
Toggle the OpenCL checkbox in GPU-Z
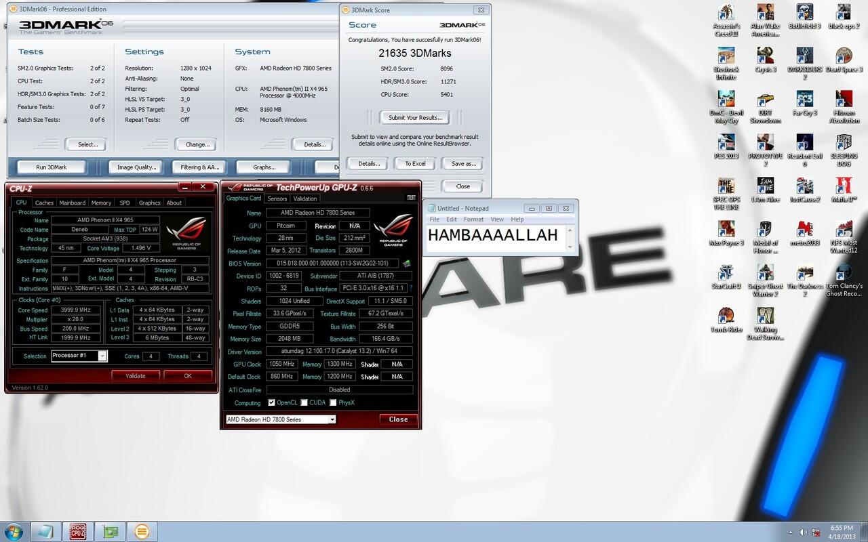(272, 402)
